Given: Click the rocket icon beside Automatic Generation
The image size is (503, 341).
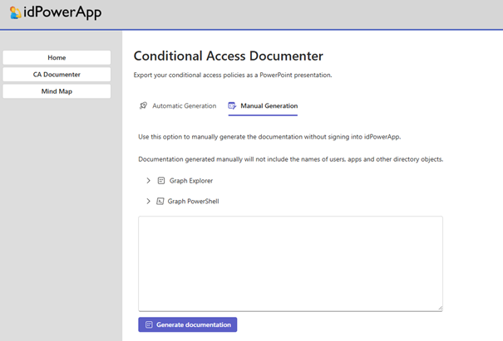Looking at the screenshot, I should click(x=144, y=106).
